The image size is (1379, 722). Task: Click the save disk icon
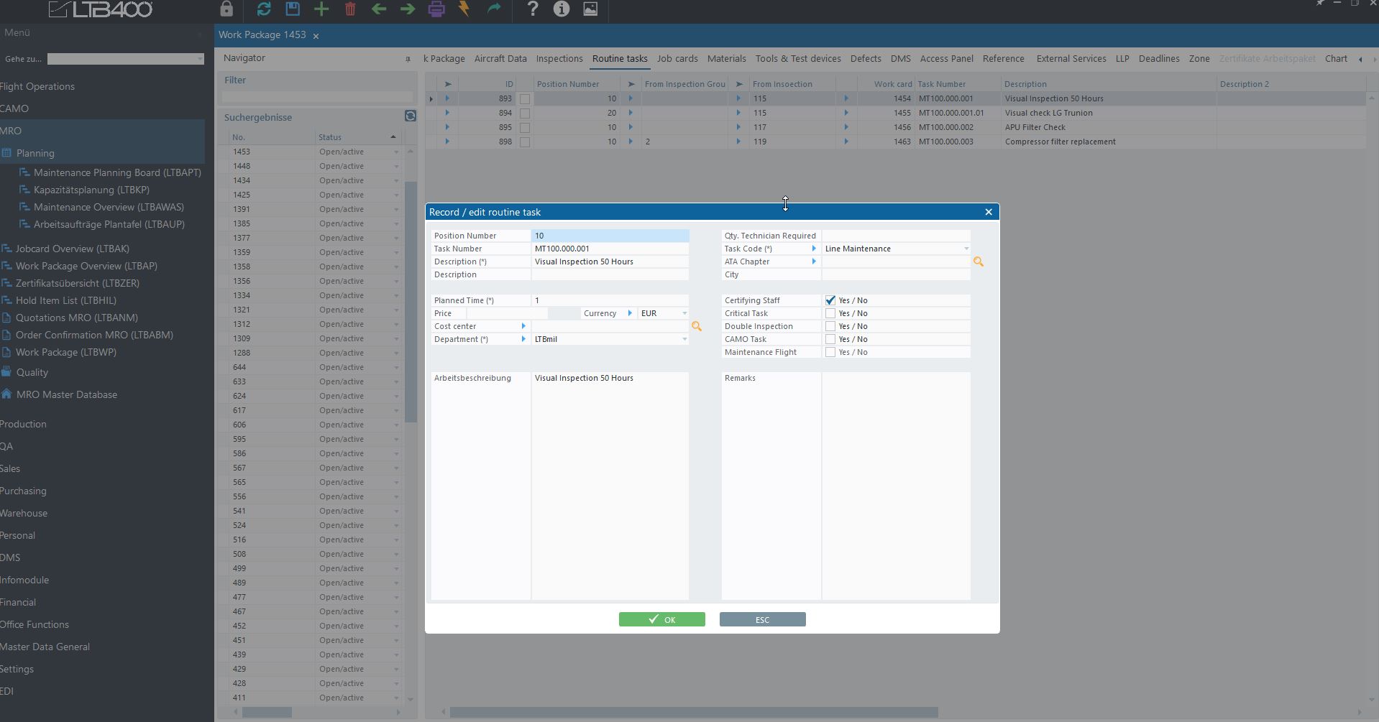[x=293, y=9]
